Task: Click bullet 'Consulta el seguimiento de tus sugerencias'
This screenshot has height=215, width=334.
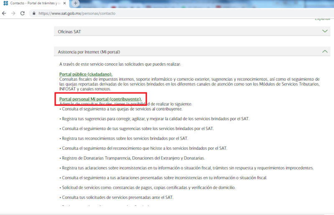Action: pos(137,128)
